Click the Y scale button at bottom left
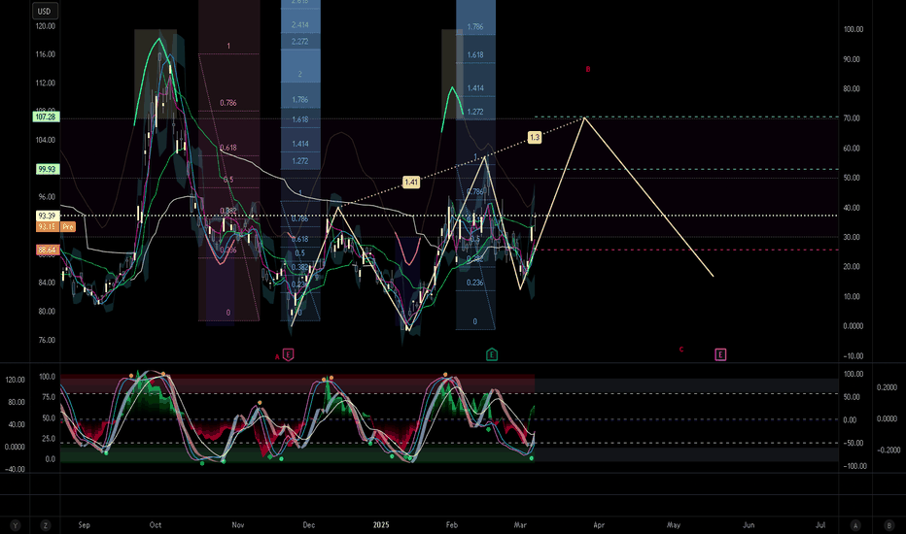Image resolution: width=906 pixels, height=534 pixels. pos(16,525)
